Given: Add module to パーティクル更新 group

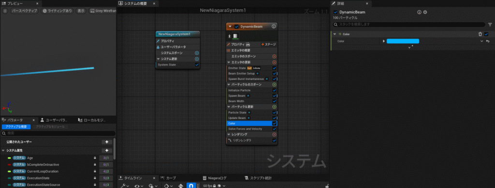Looking at the screenshot, I should pyautogui.click(x=274, y=107).
